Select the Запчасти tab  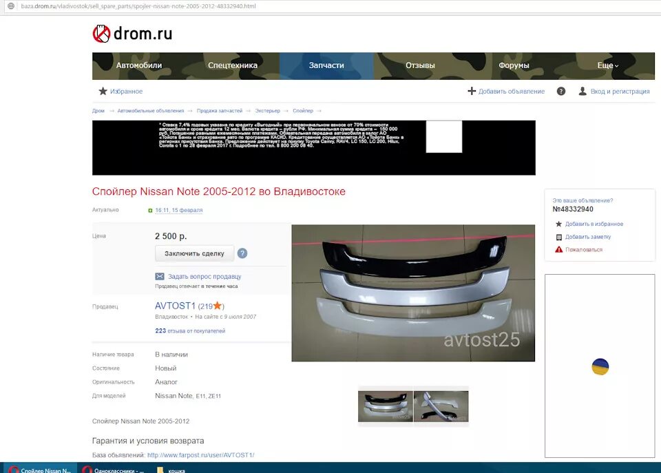[x=326, y=65]
